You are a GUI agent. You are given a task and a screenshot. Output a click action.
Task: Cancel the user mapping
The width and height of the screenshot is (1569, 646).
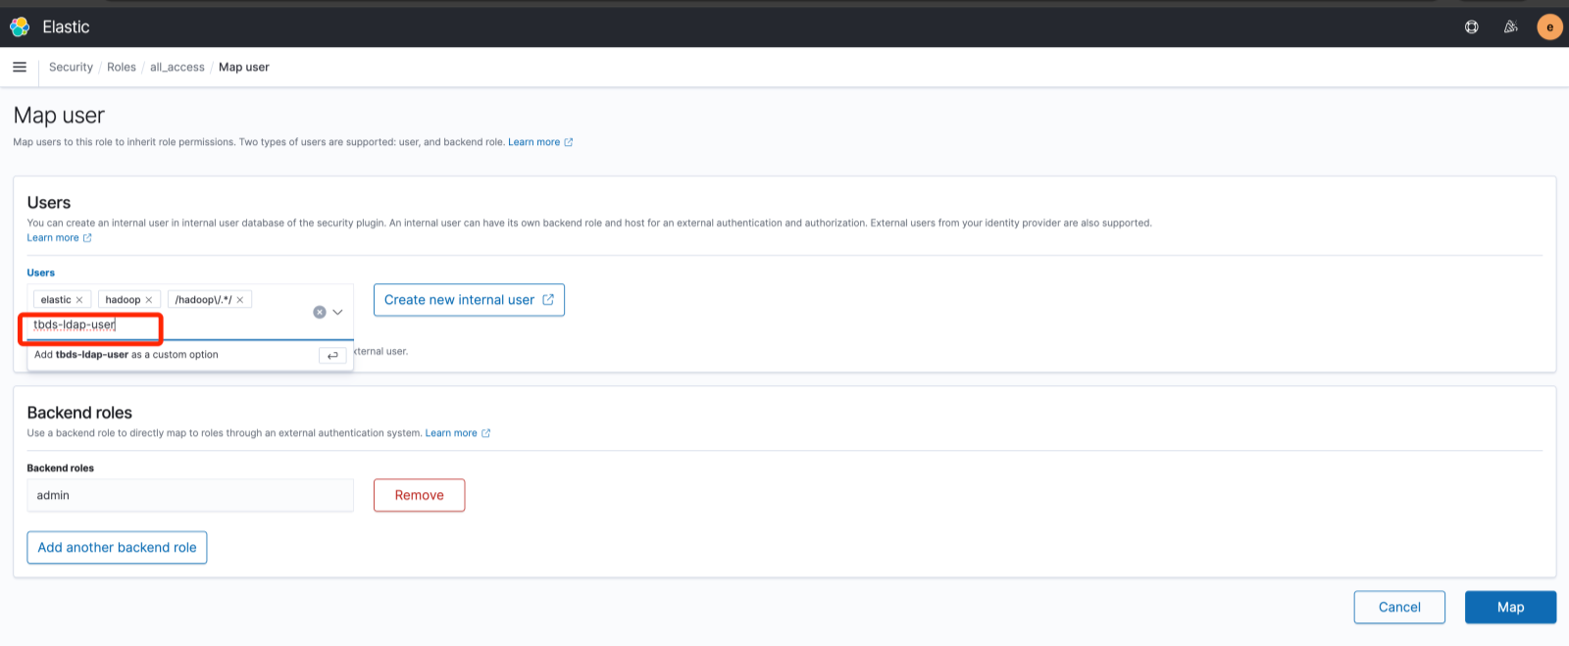pyautogui.click(x=1398, y=607)
